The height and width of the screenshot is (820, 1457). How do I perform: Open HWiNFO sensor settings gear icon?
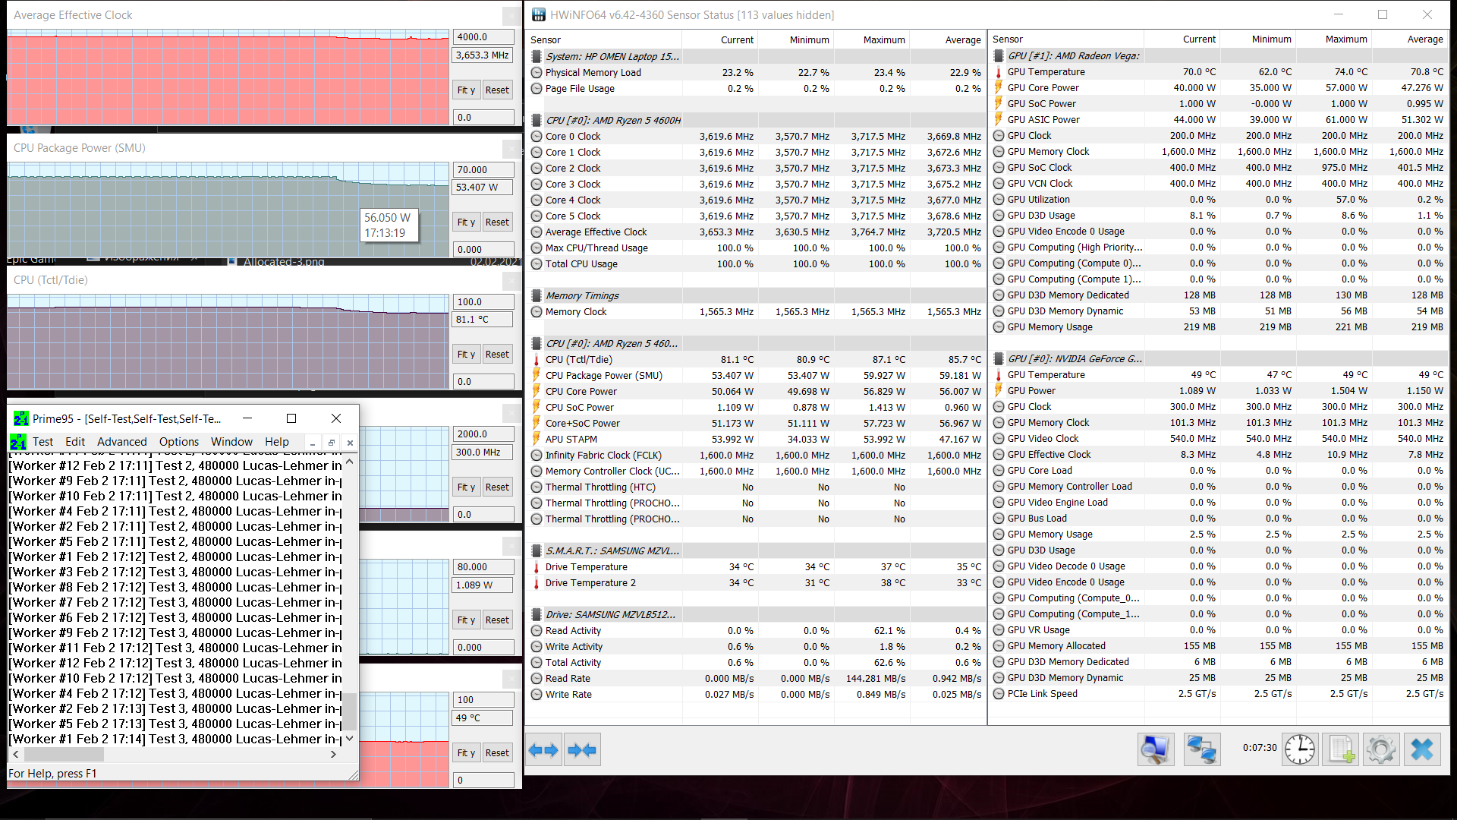1381,750
